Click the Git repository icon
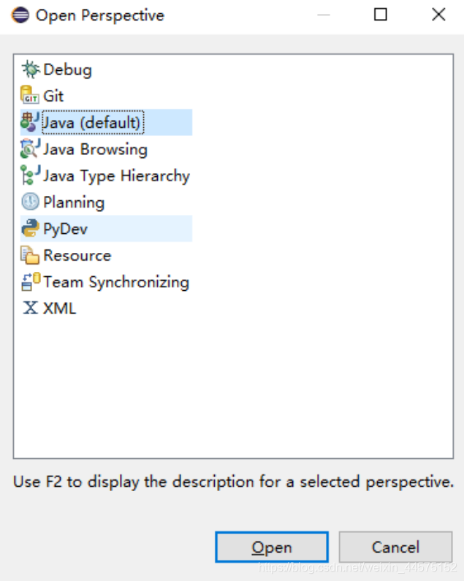 [30, 96]
